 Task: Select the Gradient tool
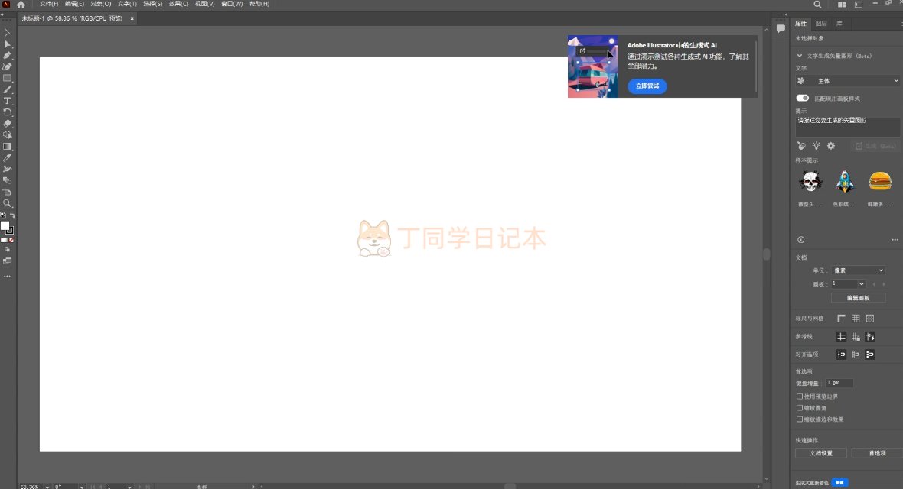click(7, 147)
